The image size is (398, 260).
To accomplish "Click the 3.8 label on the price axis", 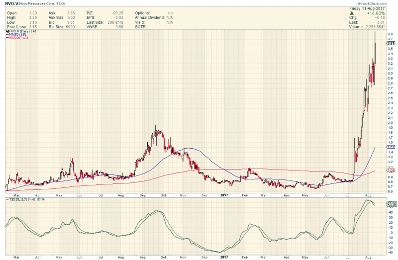I will pos(390,34).
